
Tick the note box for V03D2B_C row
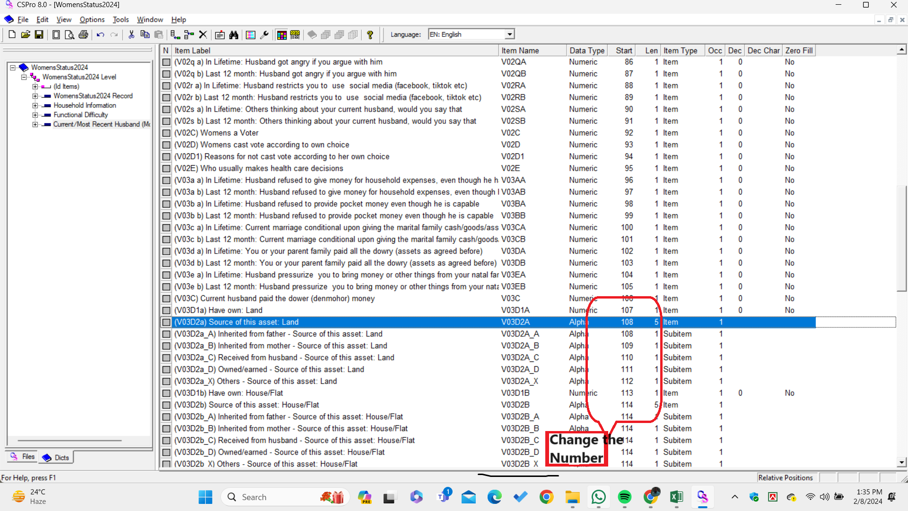[x=166, y=441]
